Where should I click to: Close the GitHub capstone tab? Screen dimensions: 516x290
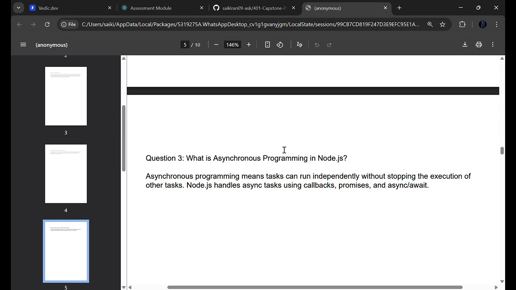coord(293,8)
